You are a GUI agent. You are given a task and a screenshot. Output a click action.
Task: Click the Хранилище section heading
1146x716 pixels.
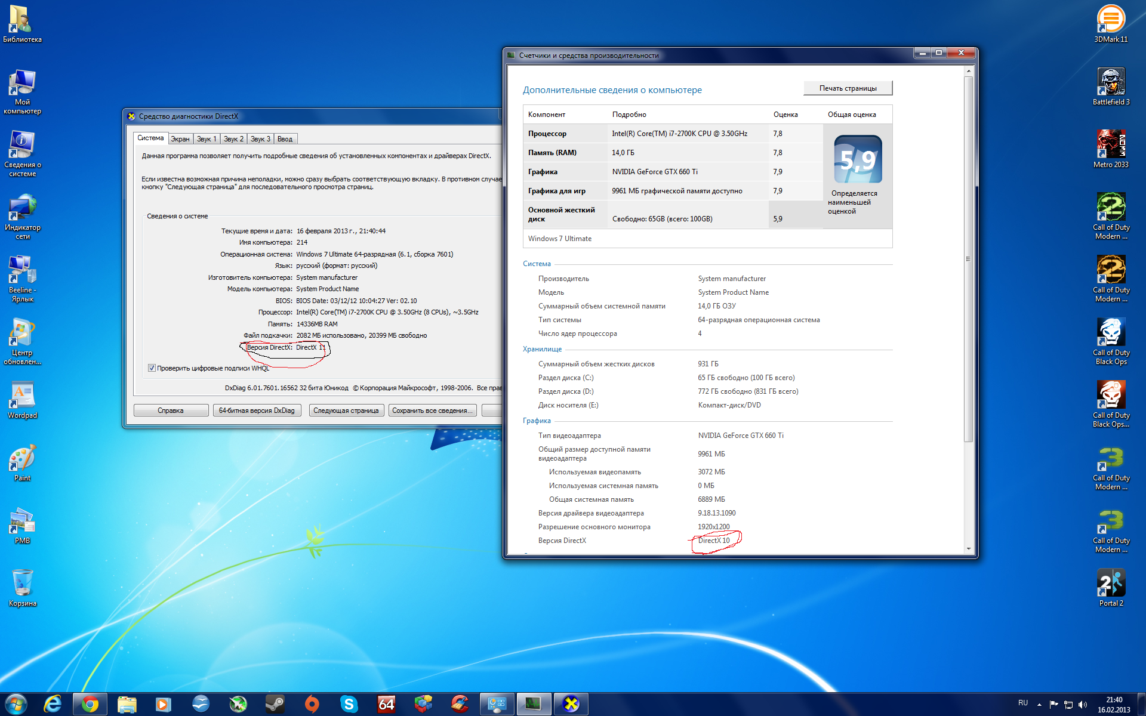click(543, 349)
